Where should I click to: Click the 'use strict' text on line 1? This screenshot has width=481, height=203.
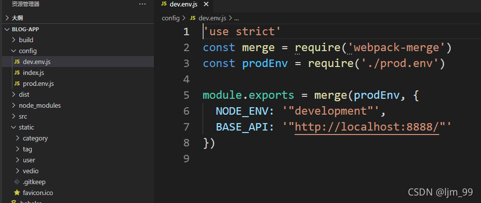point(242,31)
